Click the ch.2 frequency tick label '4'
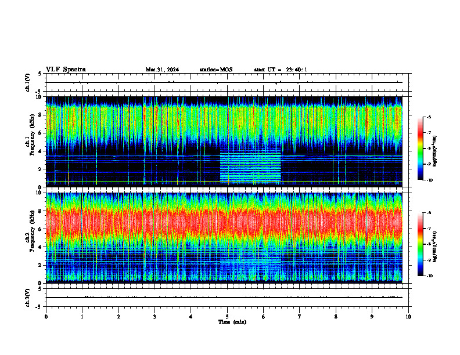Screen dimensions: 460x355 tap(41, 247)
